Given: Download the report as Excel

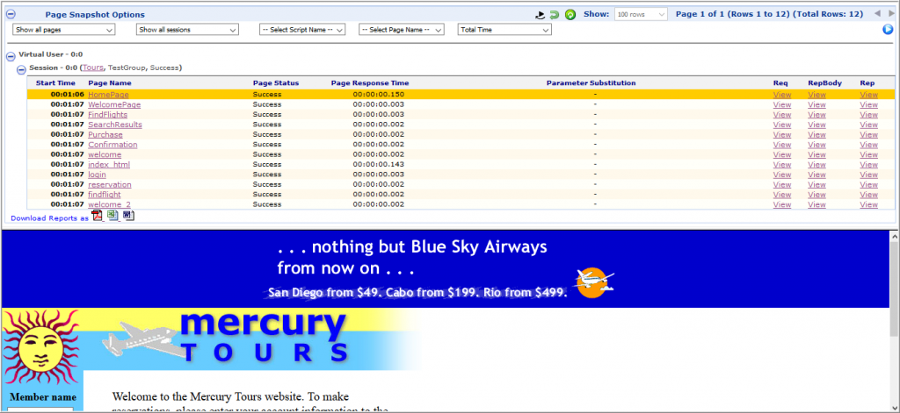Looking at the screenshot, I should (113, 216).
